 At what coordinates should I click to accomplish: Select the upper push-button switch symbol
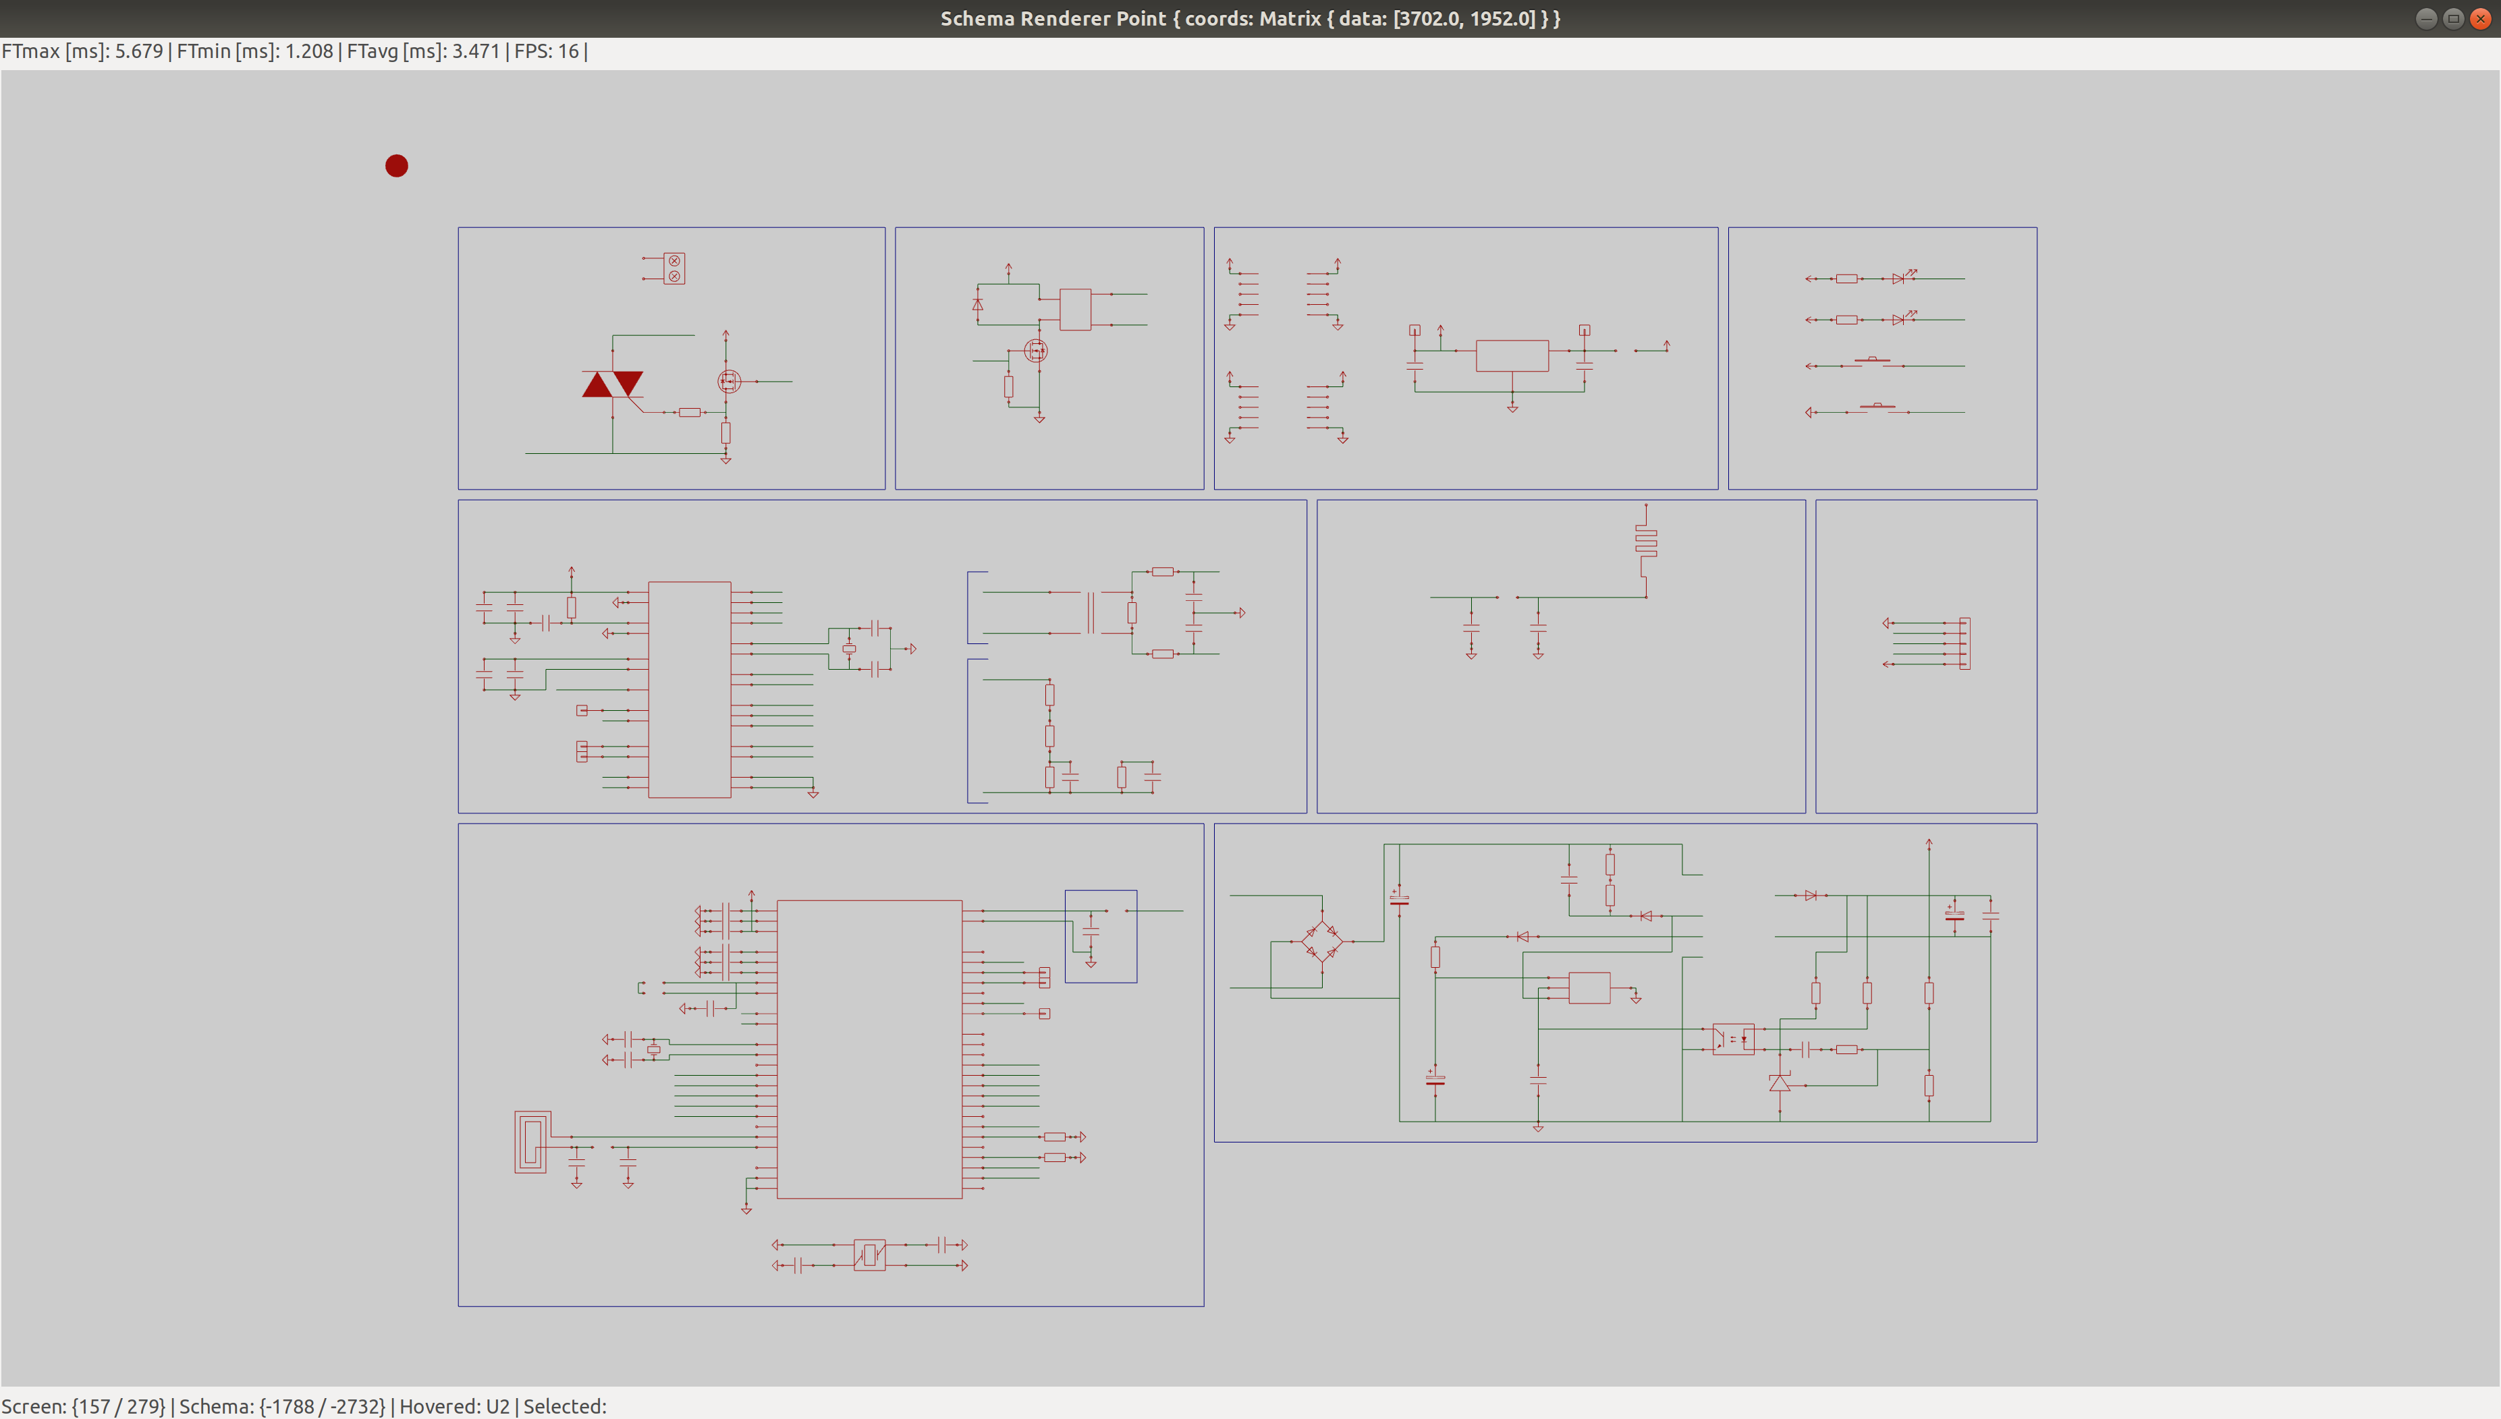coord(1872,361)
